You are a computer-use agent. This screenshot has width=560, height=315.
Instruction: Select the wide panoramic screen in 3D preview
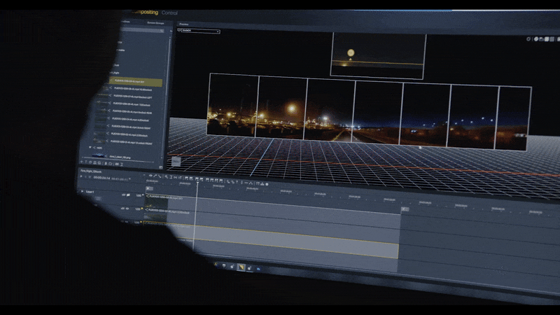pyautogui.click(x=368, y=111)
